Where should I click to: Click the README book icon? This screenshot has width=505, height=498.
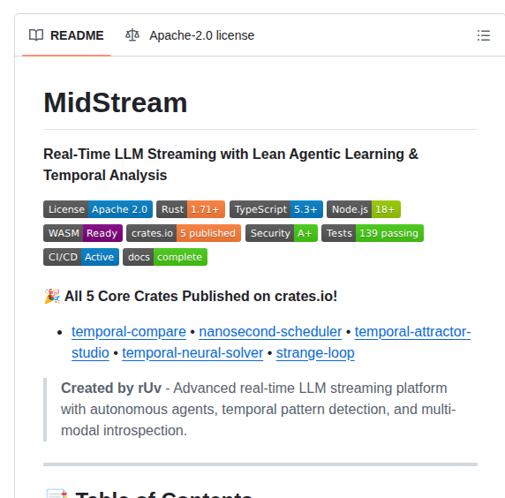click(36, 35)
